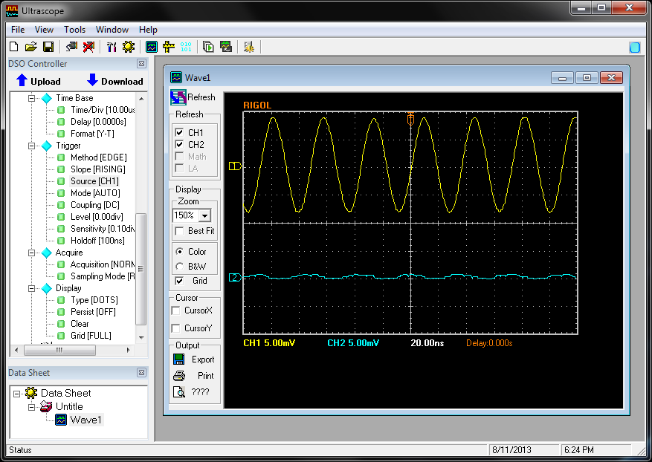The height and width of the screenshot is (462, 652).
Task: Click Export in the Output section
Action: tap(202, 359)
